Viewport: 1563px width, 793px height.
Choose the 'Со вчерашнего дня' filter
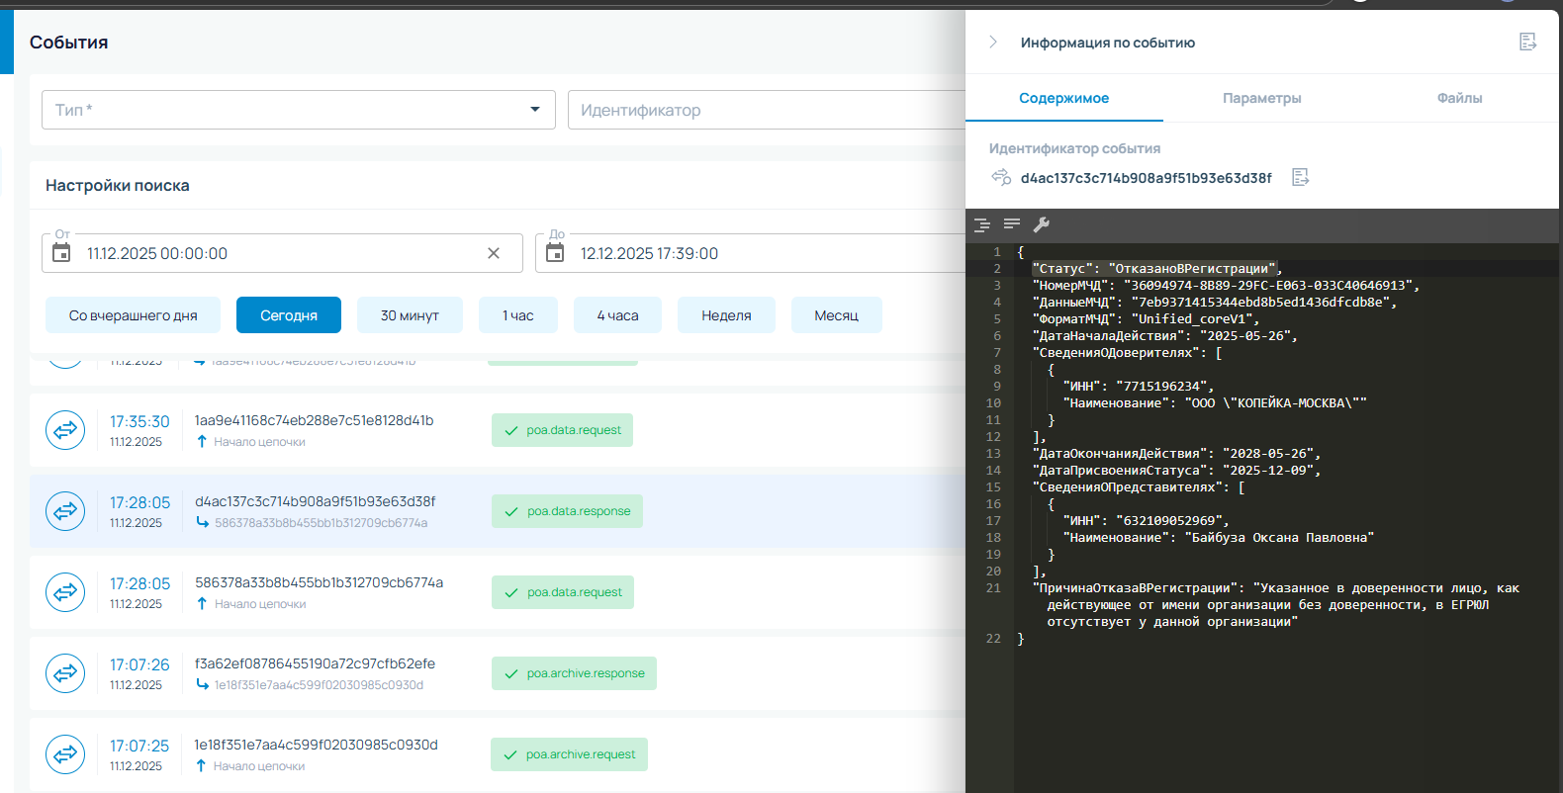click(133, 315)
